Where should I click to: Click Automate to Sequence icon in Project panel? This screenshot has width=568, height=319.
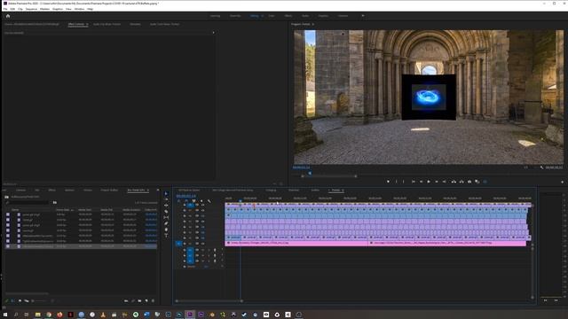tap(126, 301)
